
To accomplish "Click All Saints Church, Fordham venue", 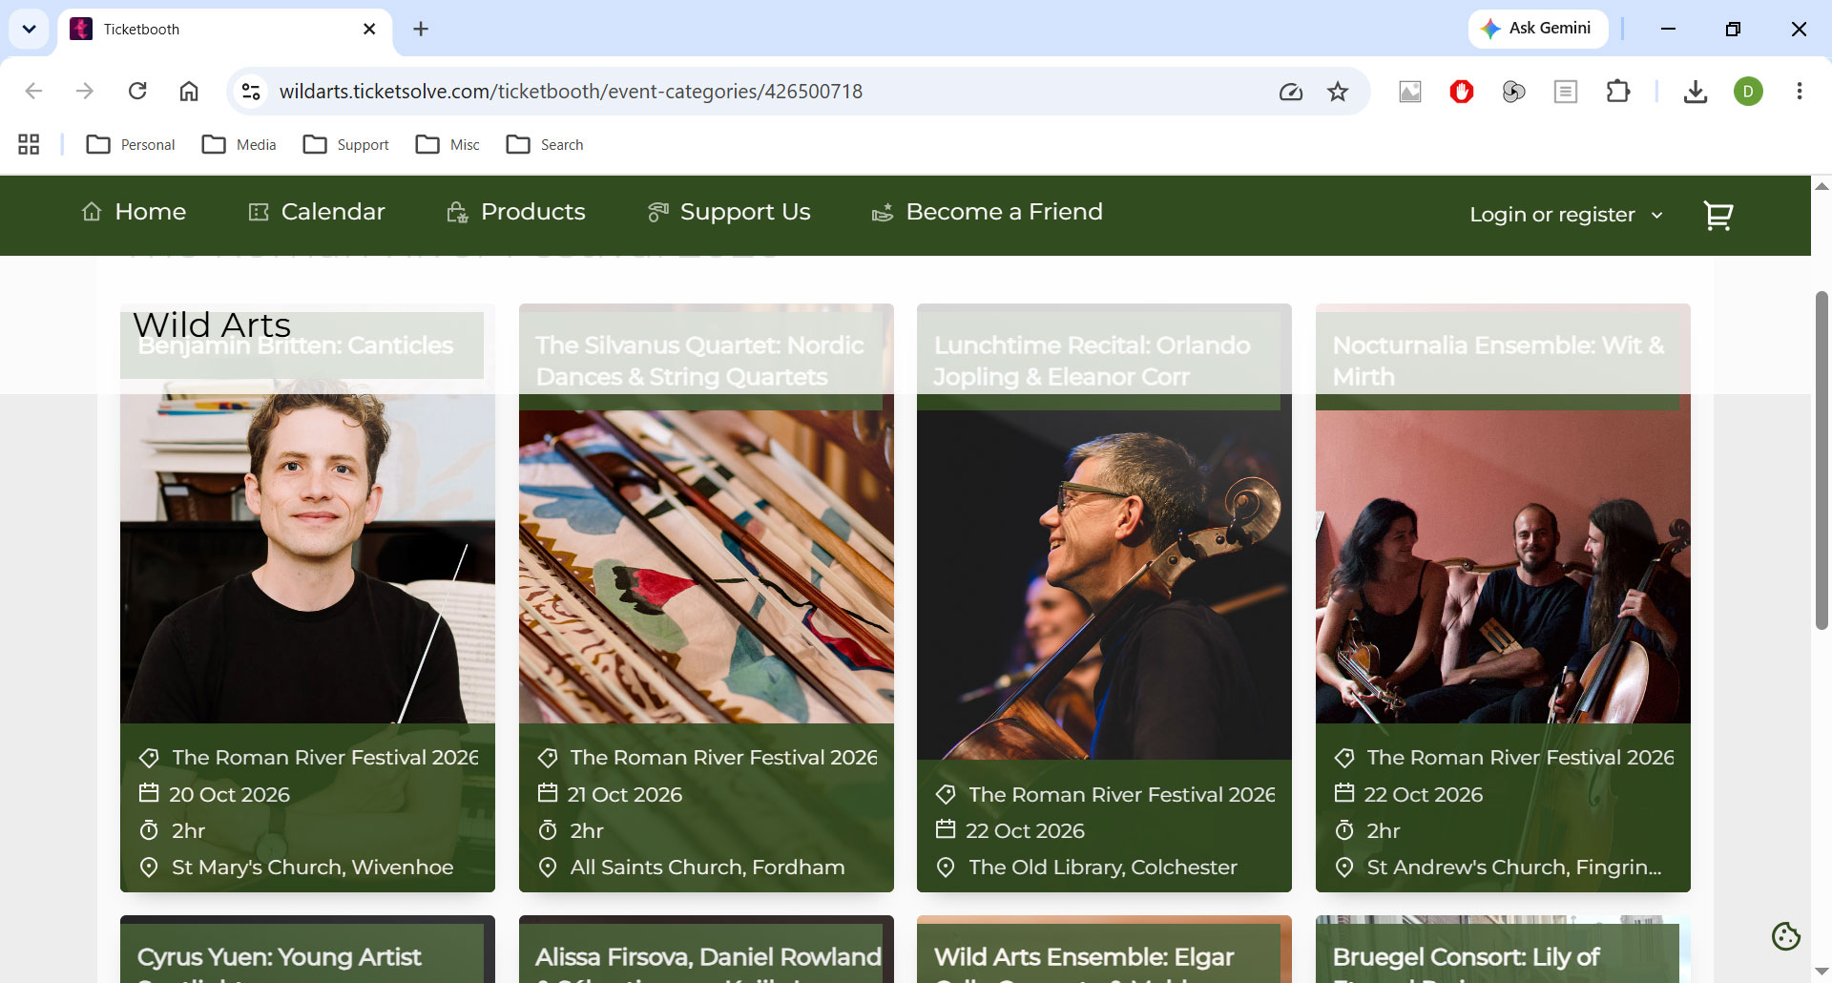I will point(707,868).
